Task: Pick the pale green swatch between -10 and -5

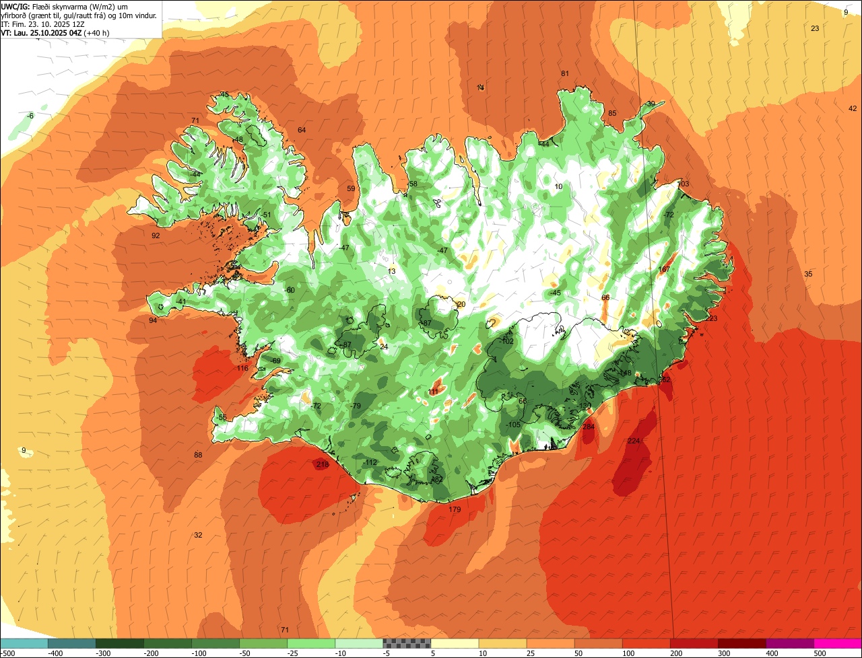Action: (x=359, y=643)
